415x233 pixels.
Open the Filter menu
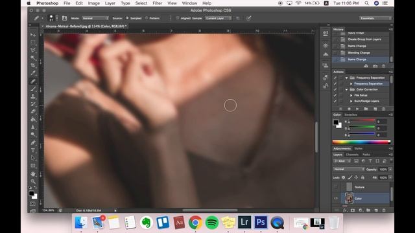pos(157,3)
